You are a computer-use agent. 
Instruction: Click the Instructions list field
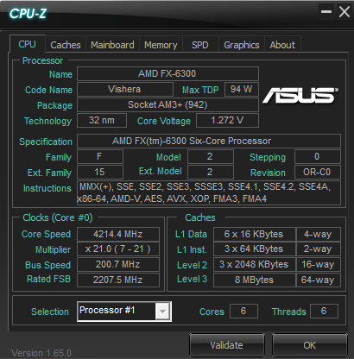coord(209,192)
